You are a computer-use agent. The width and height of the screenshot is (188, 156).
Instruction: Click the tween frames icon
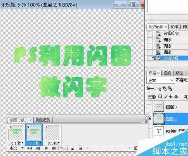63,148
